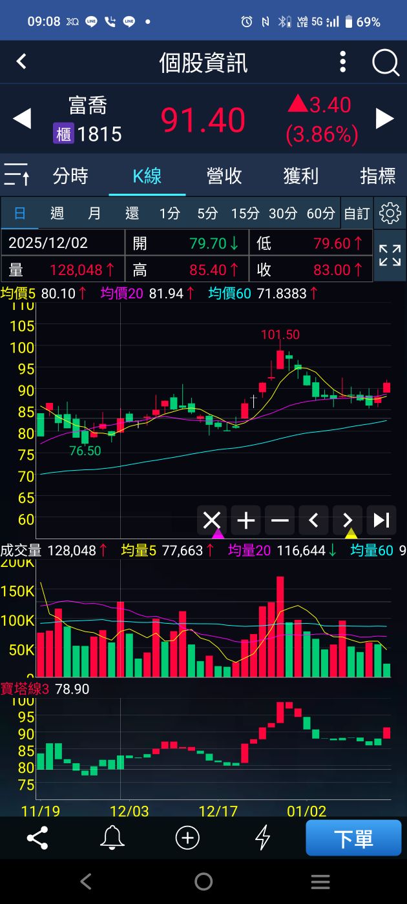Screen dimensions: 407x904
Task: Tap 均量20 volume average label
Action: [251, 551]
